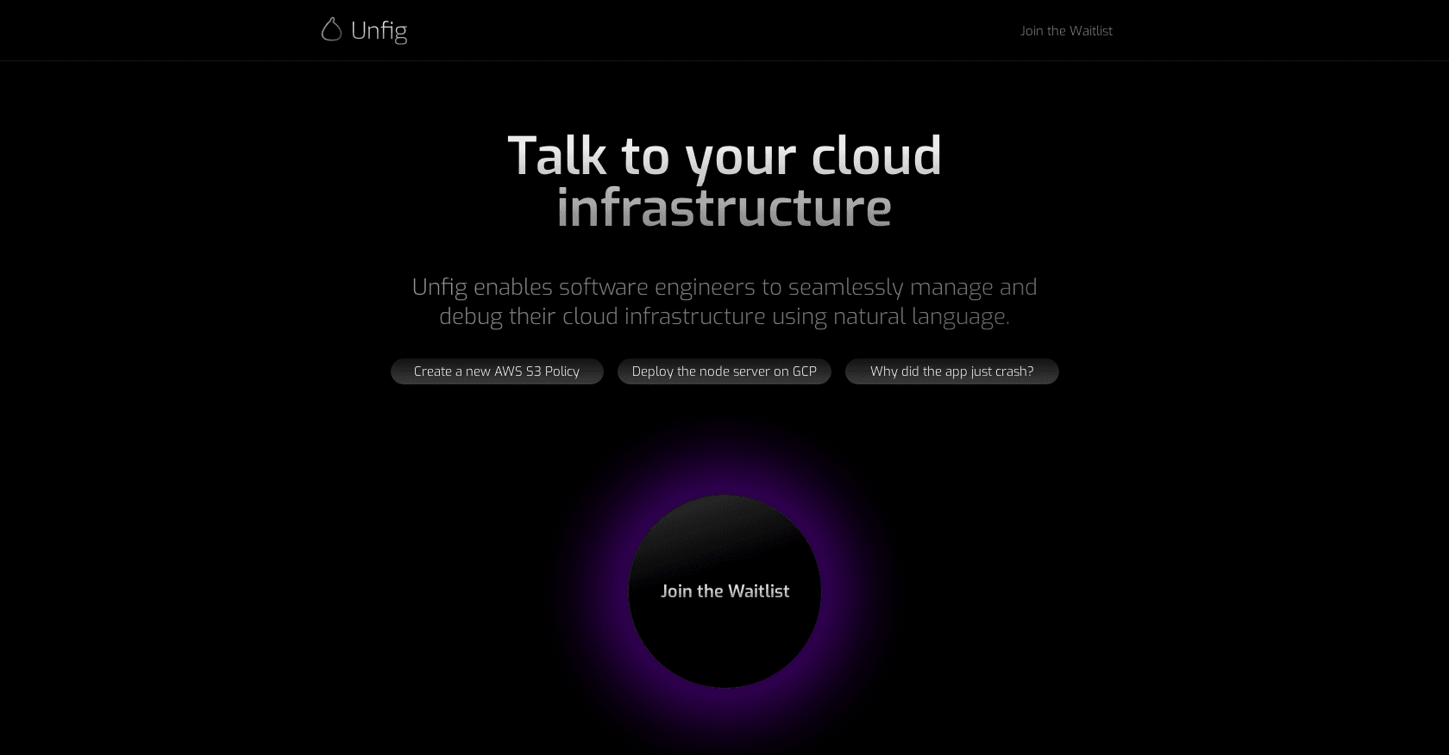Click the header Join the Waitlist link
The image size is (1449, 755).
click(x=1066, y=31)
